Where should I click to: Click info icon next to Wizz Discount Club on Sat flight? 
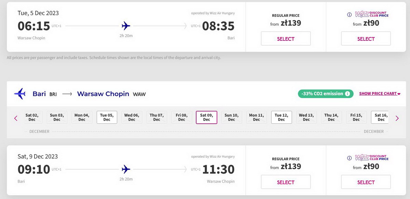pos(349,158)
